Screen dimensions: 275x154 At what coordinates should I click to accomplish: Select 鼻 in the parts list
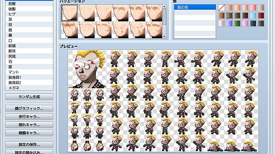pos(29,35)
